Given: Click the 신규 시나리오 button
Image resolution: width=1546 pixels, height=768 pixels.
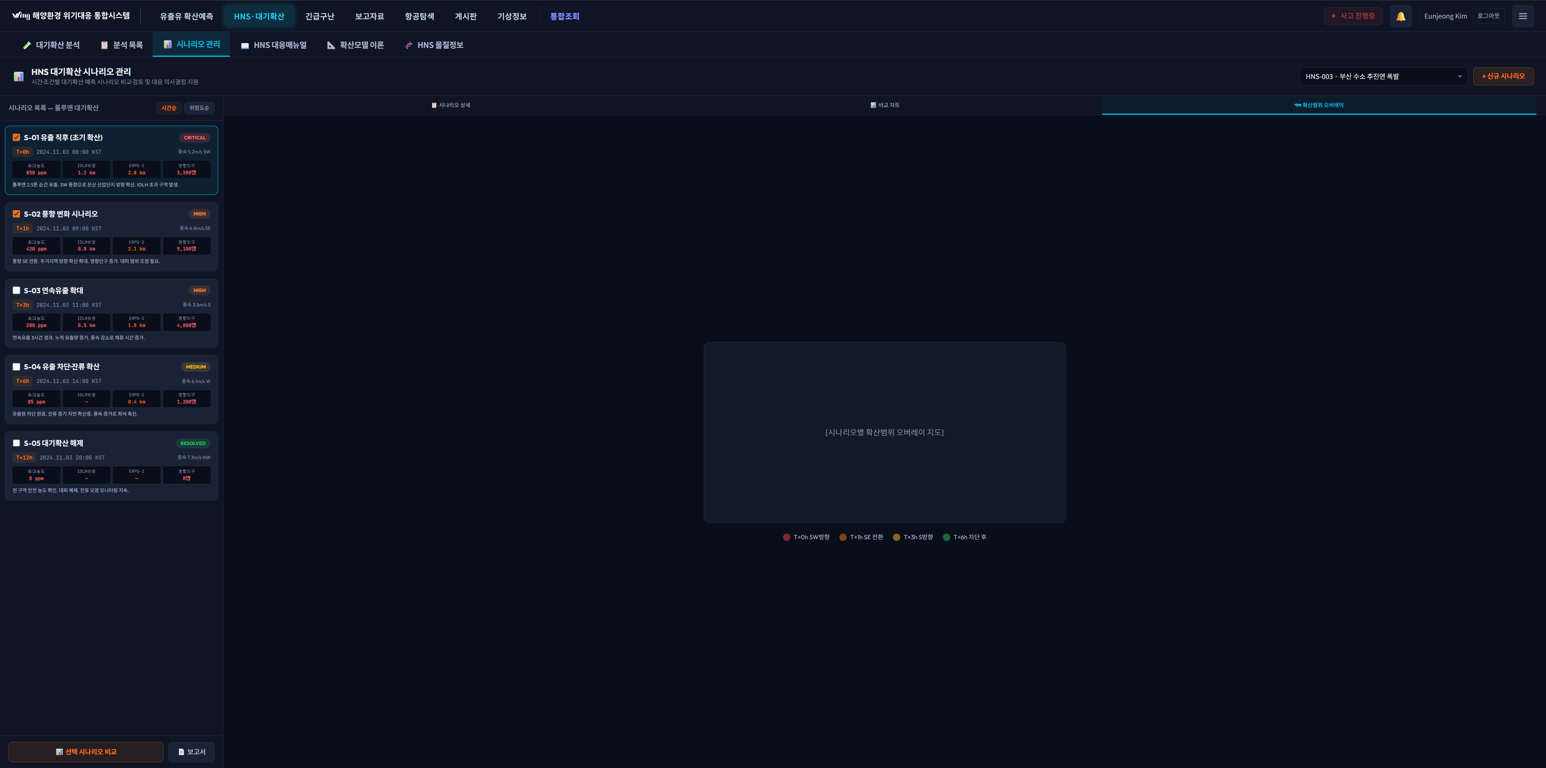Looking at the screenshot, I should (x=1503, y=76).
